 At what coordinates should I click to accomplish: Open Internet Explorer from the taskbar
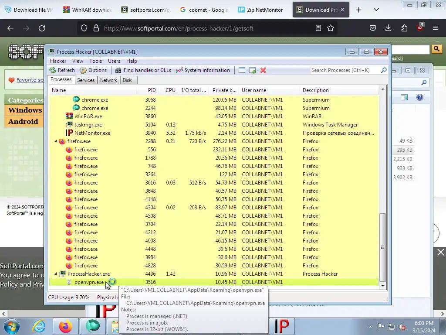39,326
